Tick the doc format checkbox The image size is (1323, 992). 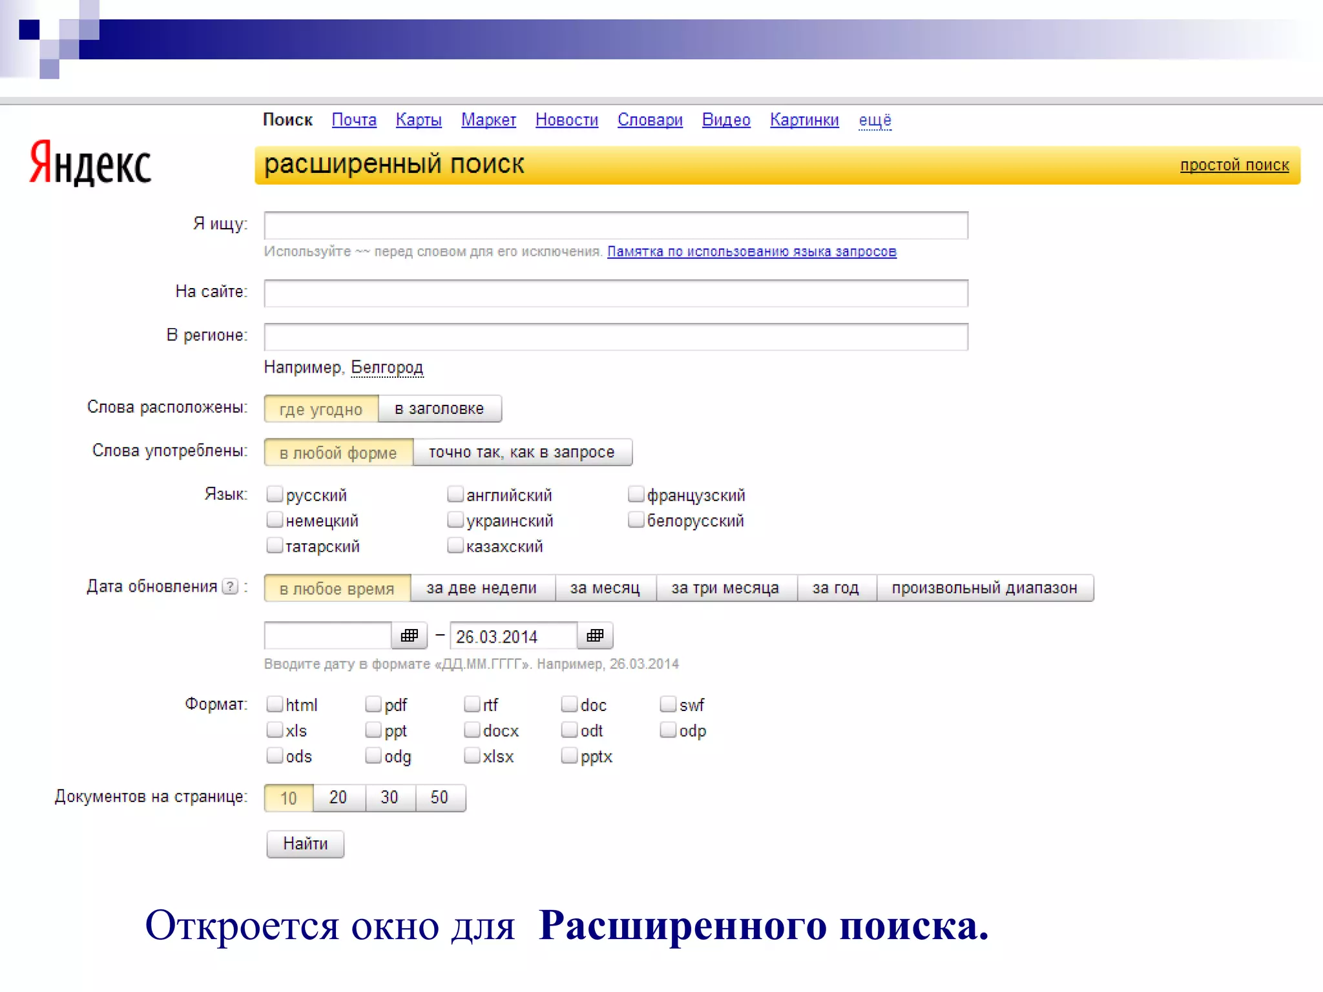click(570, 704)
